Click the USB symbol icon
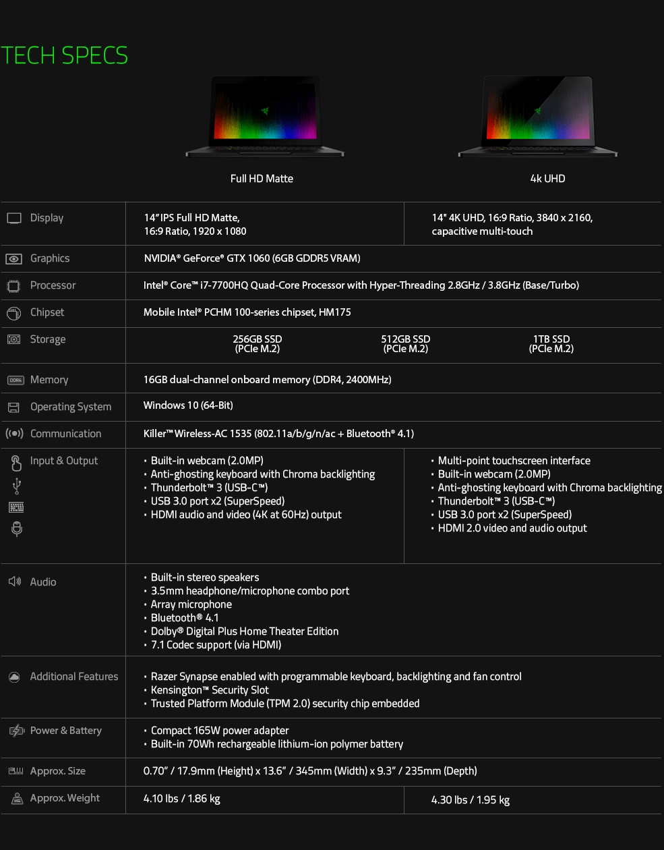Viewport: 664px width, 850px height. tap(17, 486)
